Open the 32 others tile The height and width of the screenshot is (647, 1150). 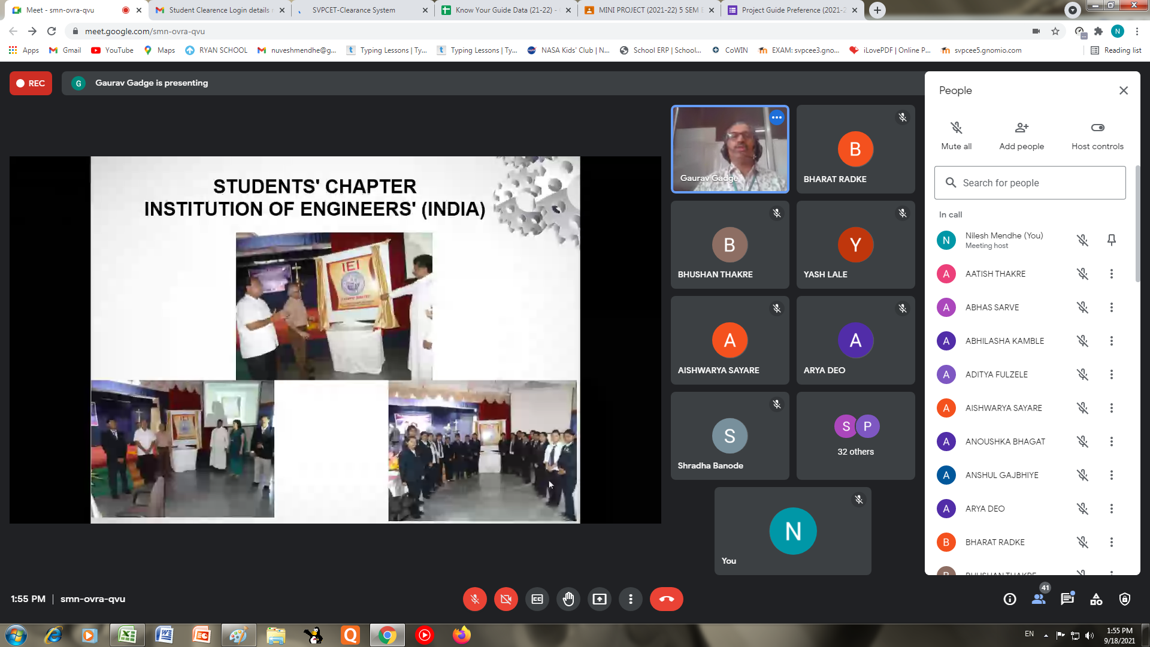pos(855,436)
